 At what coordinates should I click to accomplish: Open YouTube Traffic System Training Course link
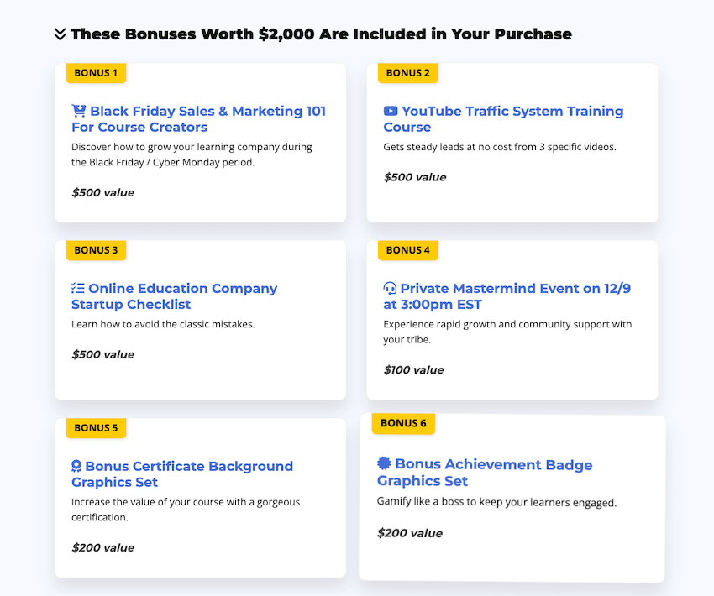[x=503, y=118]
